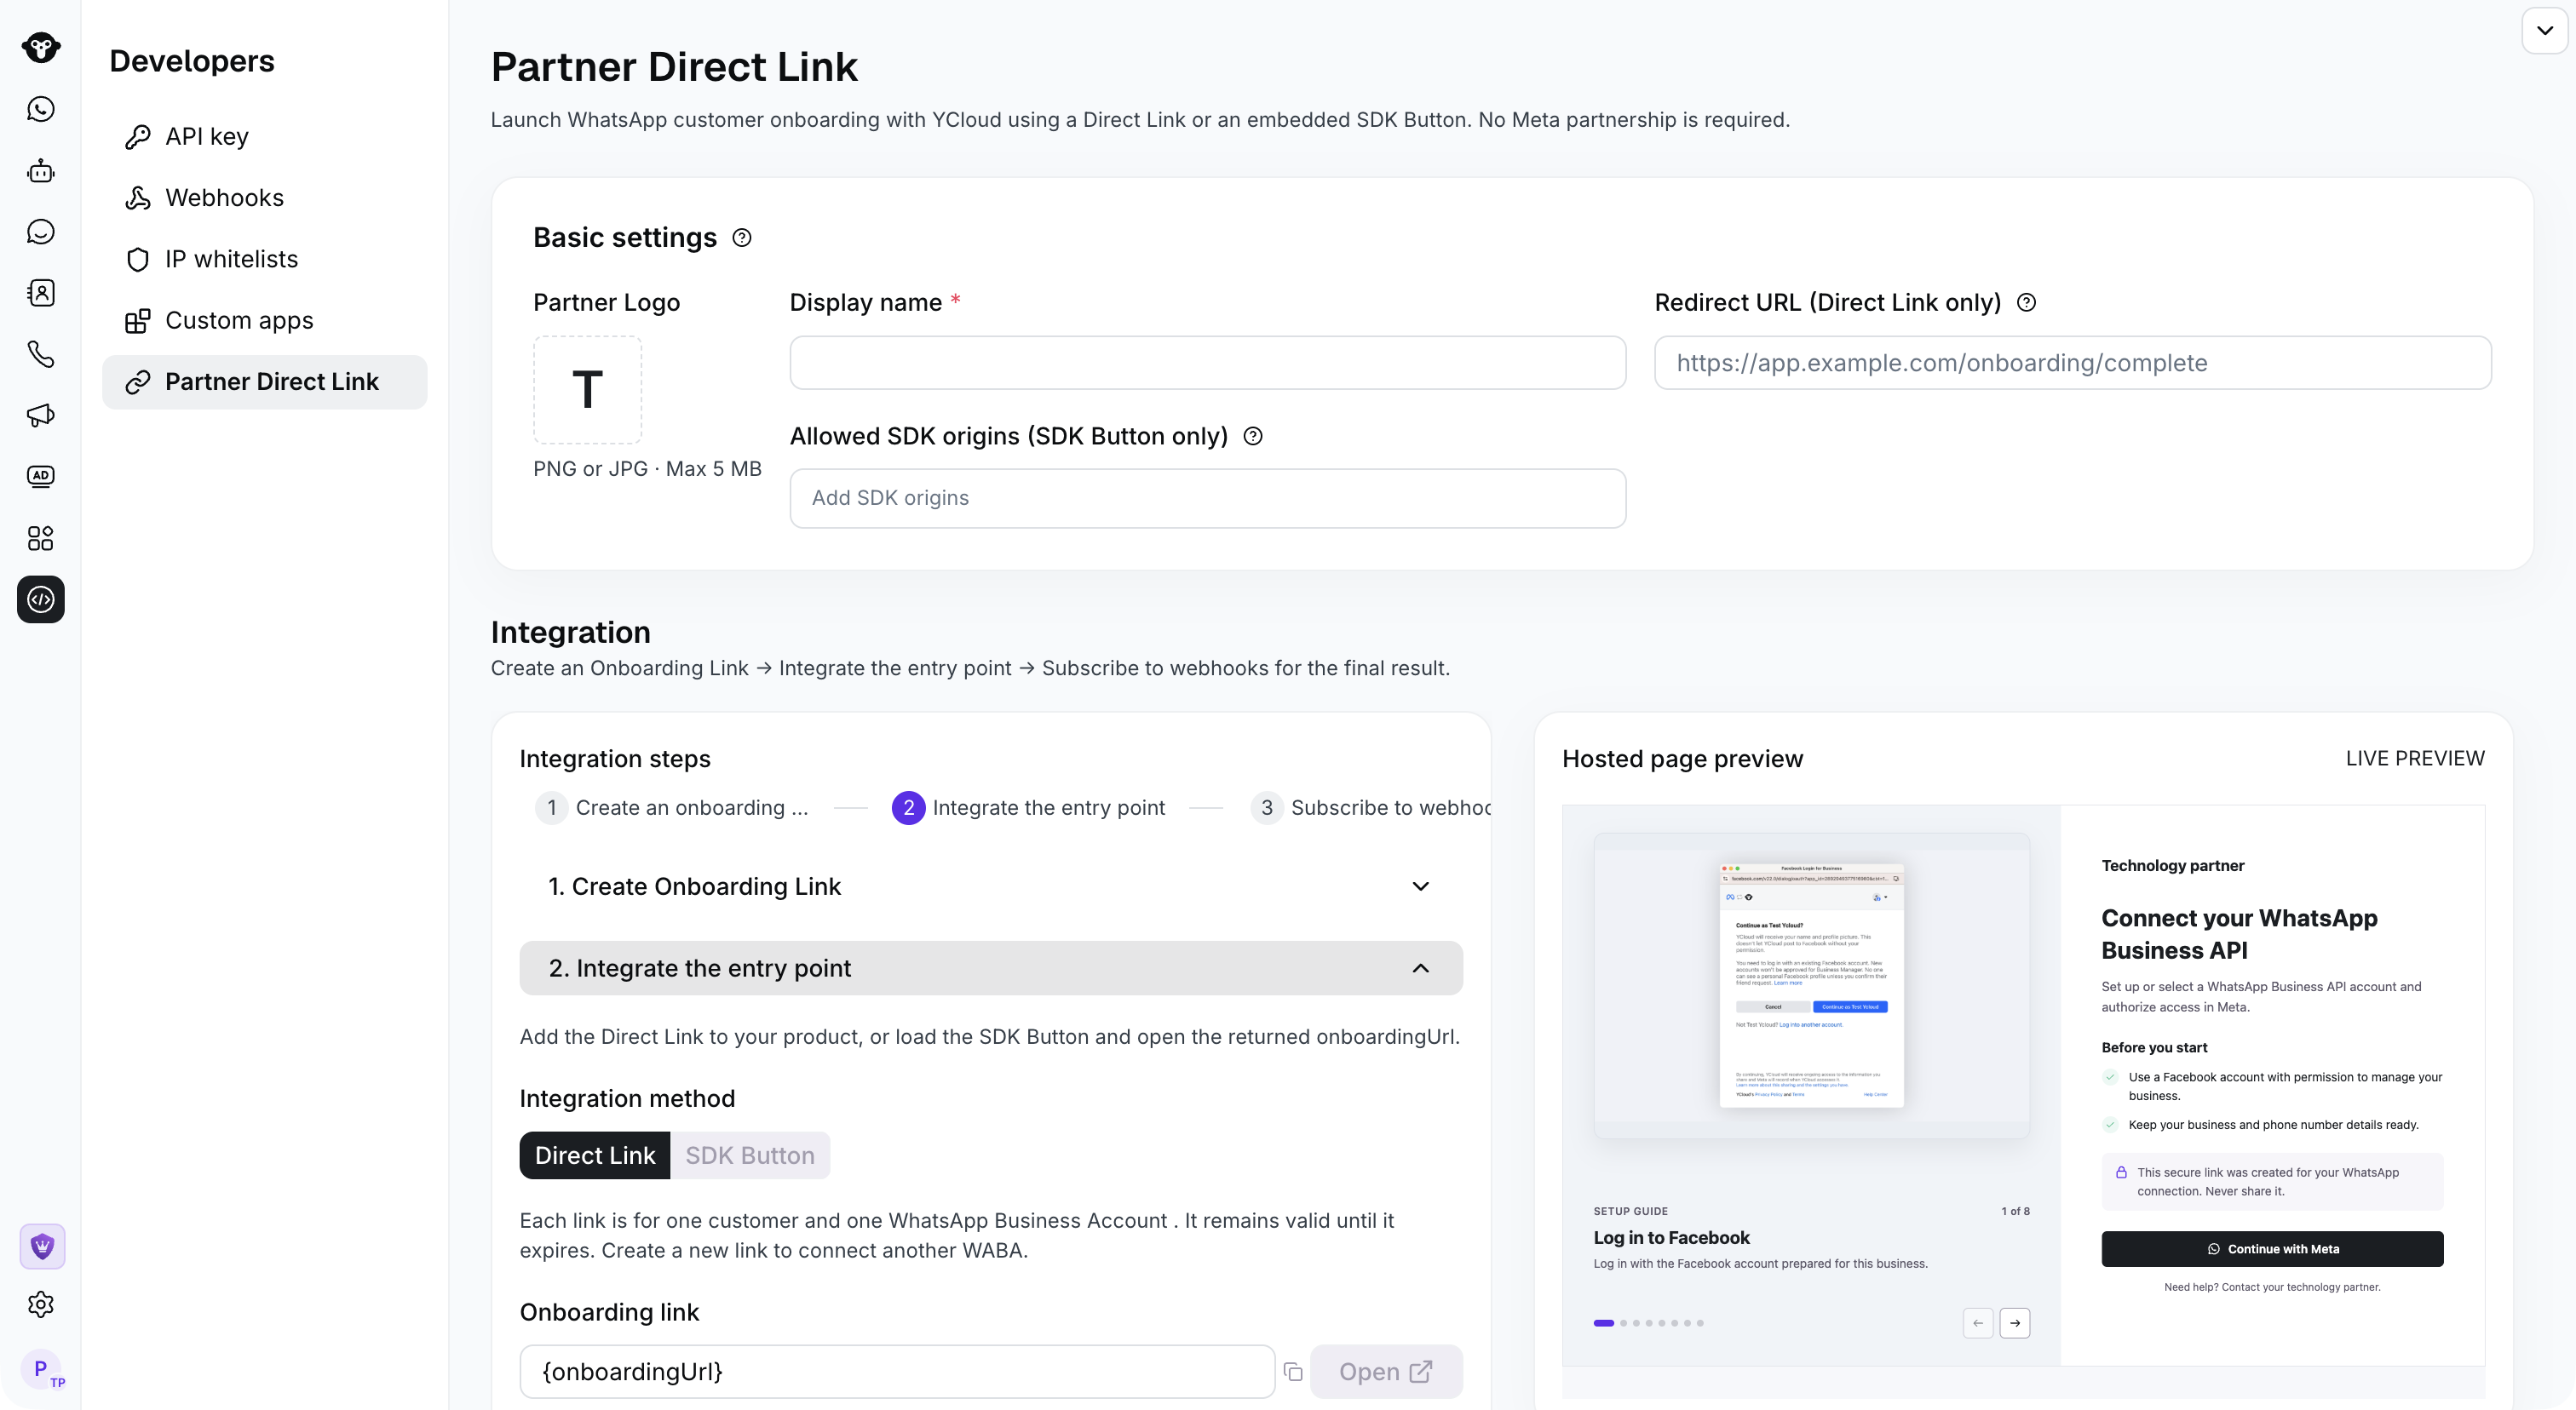Go to step 3 Subscribe to webhooks
This screenshot has width=2576, height=1410.
[x=1370, y=807]
